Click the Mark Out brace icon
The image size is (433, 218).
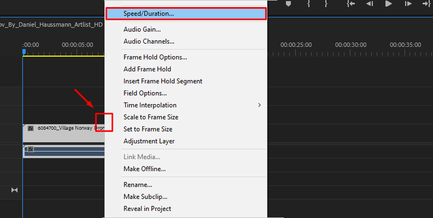pos(326,4)
